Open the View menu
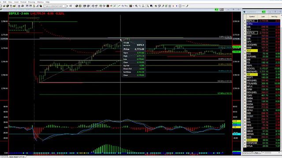Viewport: 282px width, 158px height. pyautogui.click(x=10, y=2)
